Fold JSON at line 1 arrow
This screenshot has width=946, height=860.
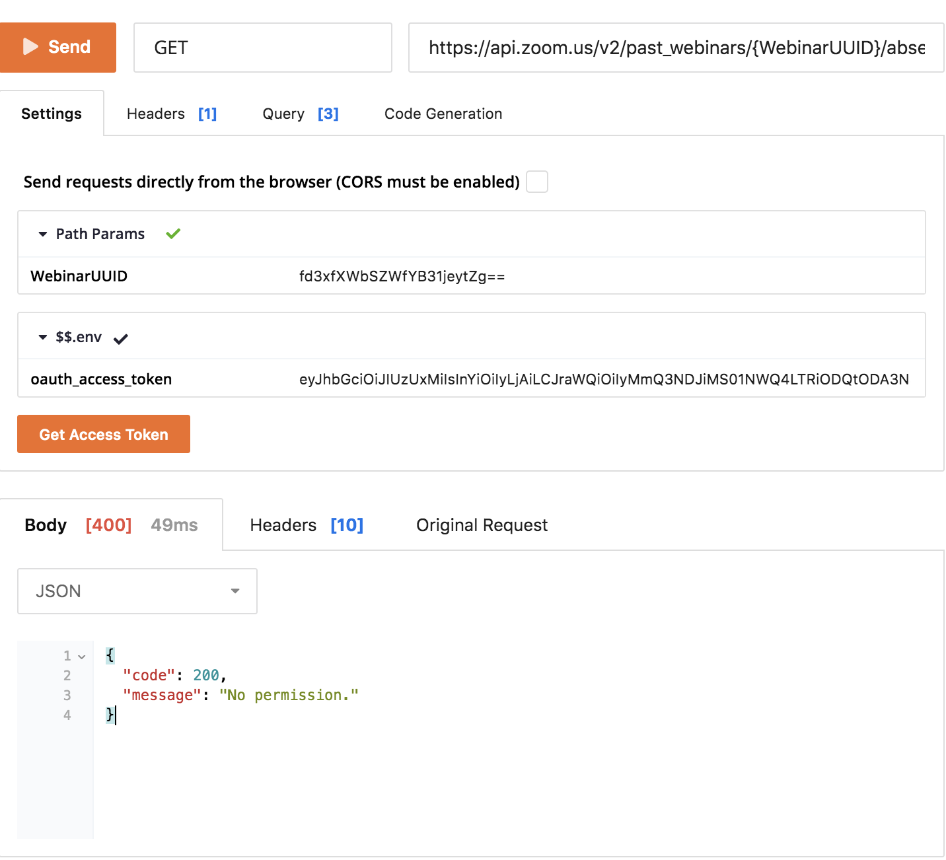[82, 657]
